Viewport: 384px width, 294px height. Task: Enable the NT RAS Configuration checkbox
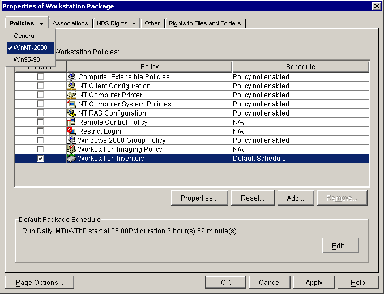coord(40,113)
